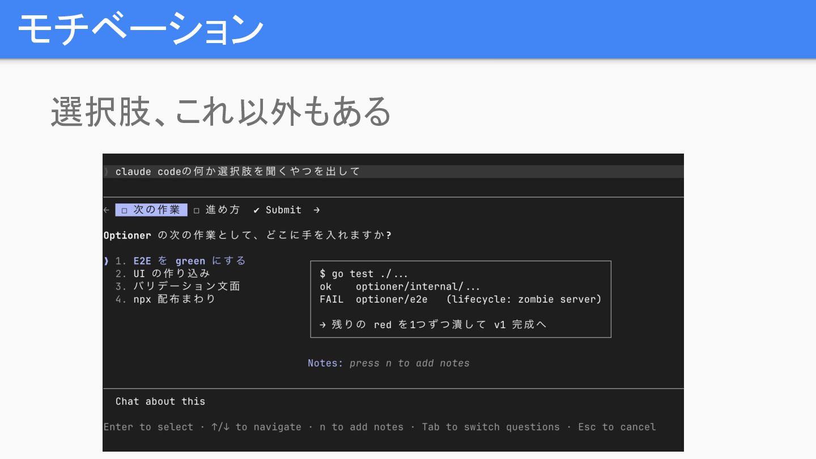Image resolution: width=816 pixels, height=459 pixels.
Task: Click the Notes field to add notes
Action: (x=389, y=363)
